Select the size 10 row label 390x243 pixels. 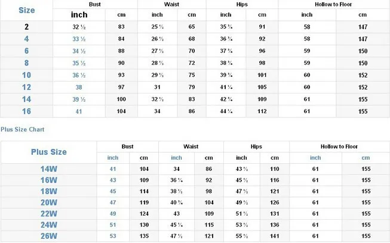(27, 75)
